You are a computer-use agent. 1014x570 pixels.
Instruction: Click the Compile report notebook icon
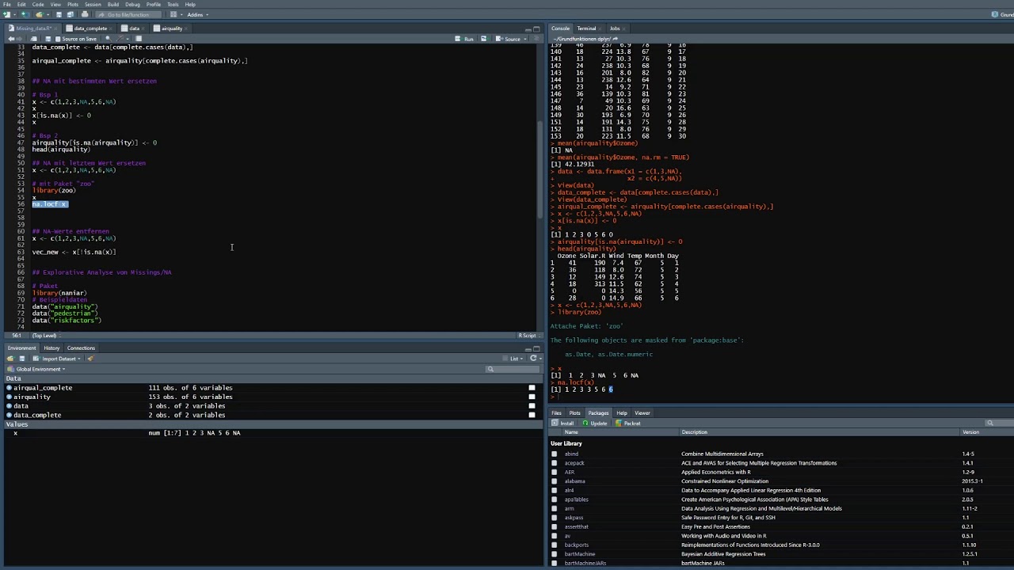(139, 39)
